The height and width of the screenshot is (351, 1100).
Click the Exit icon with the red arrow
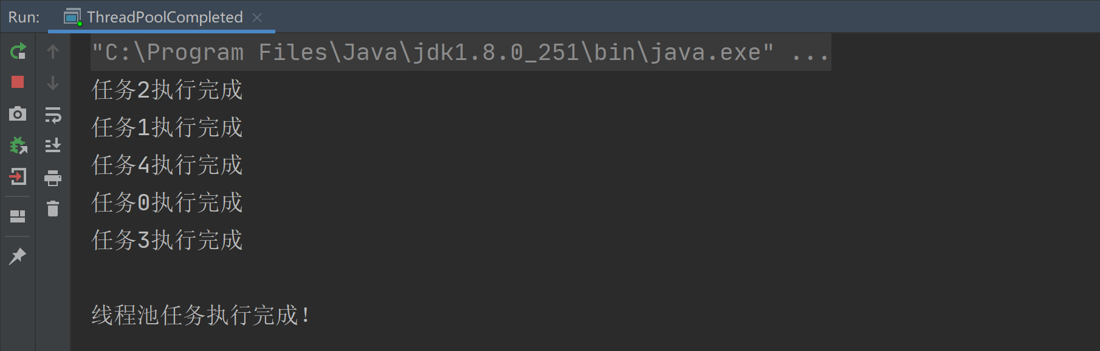coord(18,176)
